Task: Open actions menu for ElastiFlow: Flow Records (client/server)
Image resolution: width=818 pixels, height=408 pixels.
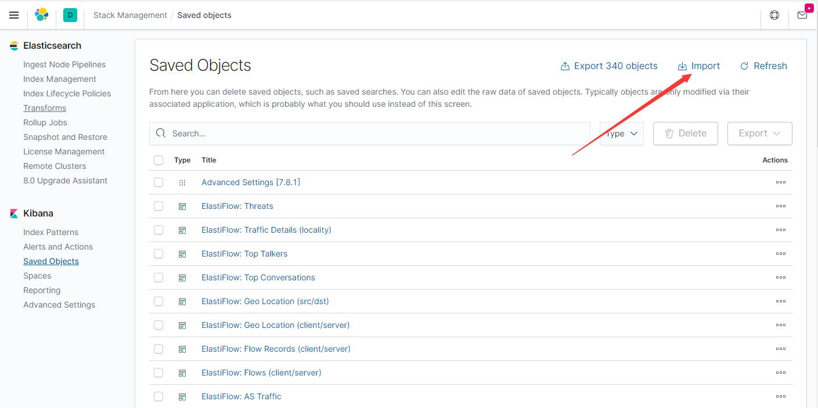Action: pyautogui.click(x=780, y=349)
